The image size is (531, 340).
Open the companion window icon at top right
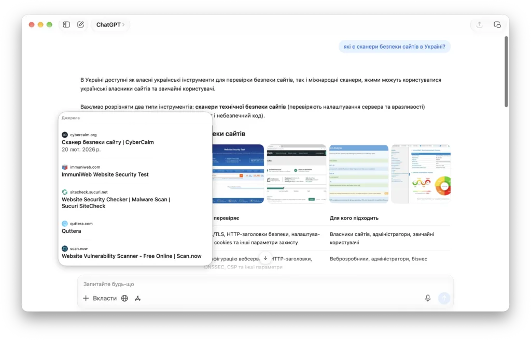[x=497, y=25]
